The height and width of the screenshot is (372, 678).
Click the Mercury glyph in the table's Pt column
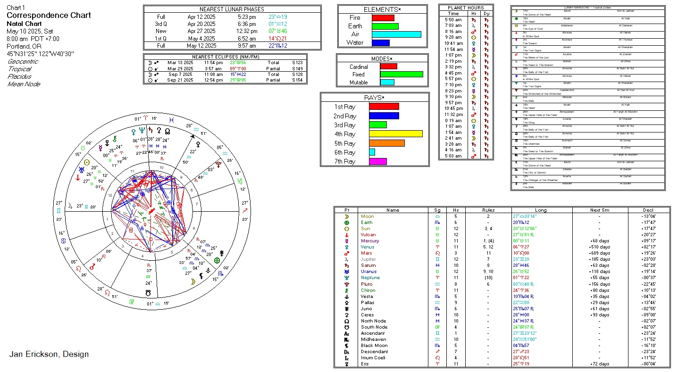coord(347,241)
